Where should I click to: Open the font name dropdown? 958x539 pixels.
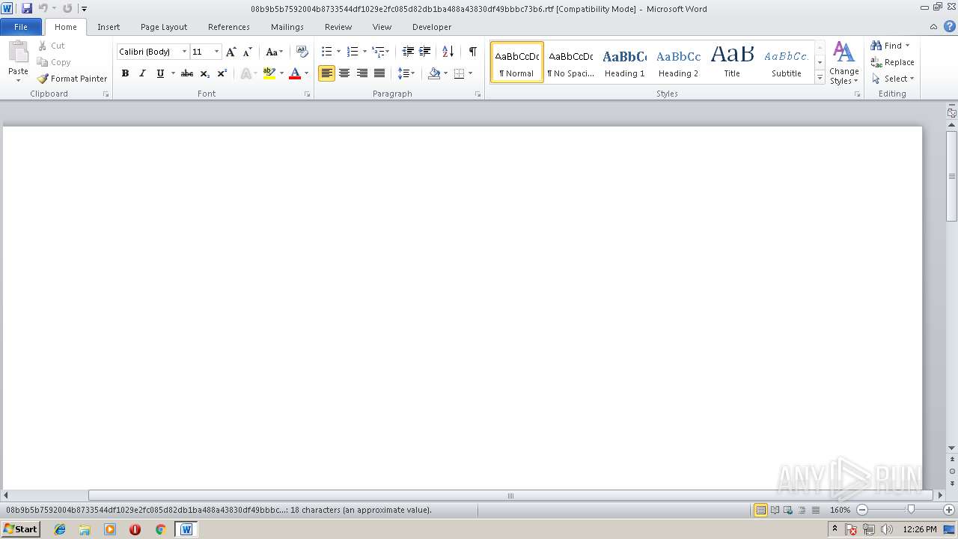click(184, 52)
